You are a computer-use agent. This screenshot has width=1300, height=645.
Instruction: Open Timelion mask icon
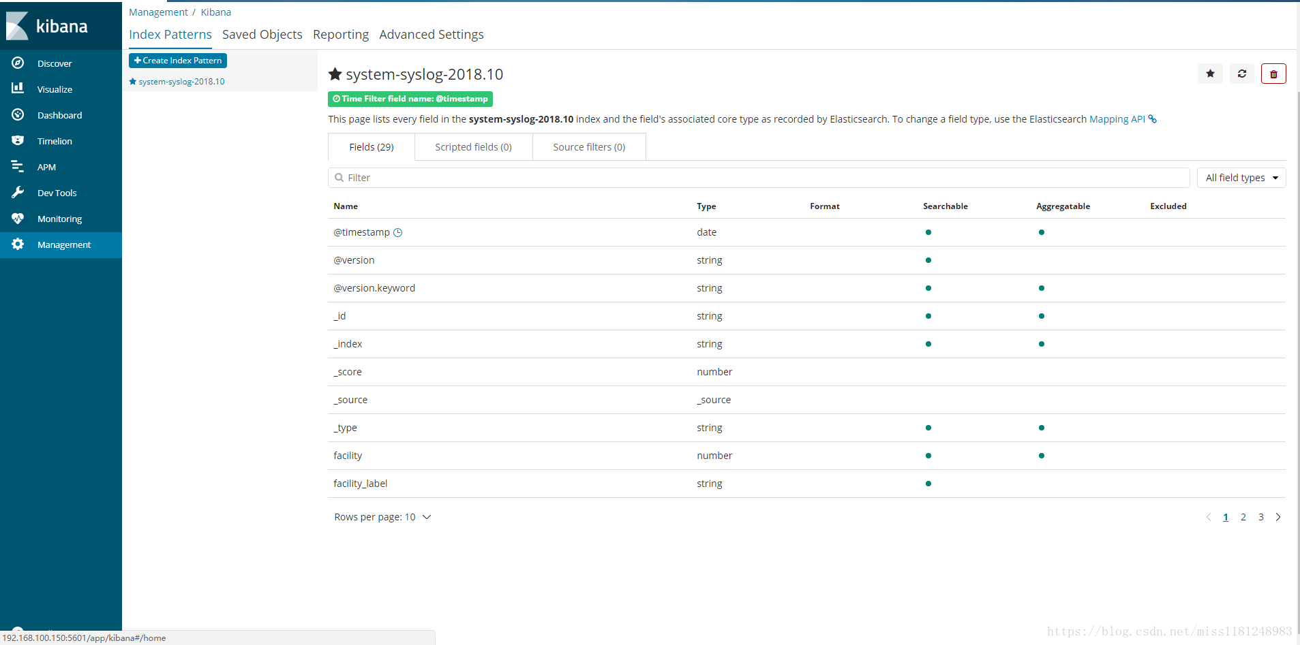(x=18, y=140)
